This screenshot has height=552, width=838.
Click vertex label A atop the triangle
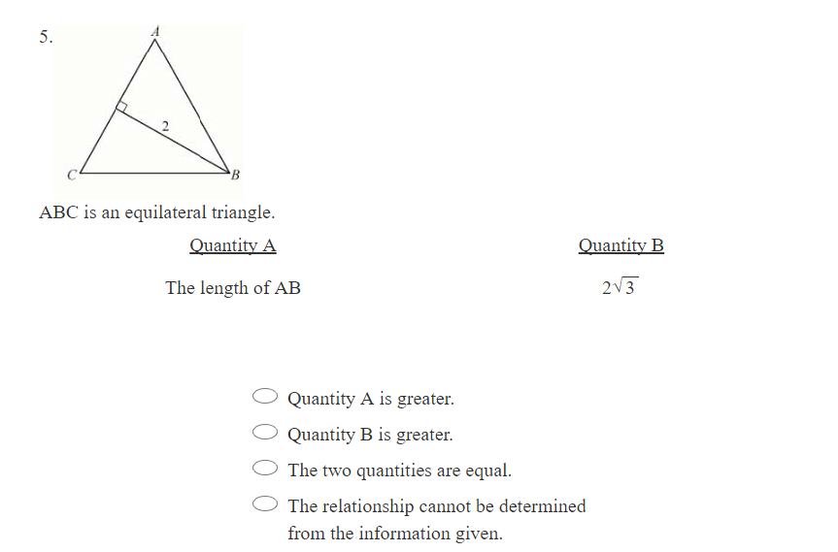tap(154, 31)
